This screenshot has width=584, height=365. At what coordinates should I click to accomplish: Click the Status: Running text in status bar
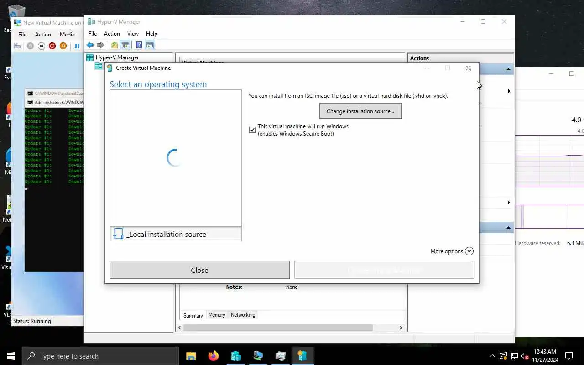tap(32, 321)
